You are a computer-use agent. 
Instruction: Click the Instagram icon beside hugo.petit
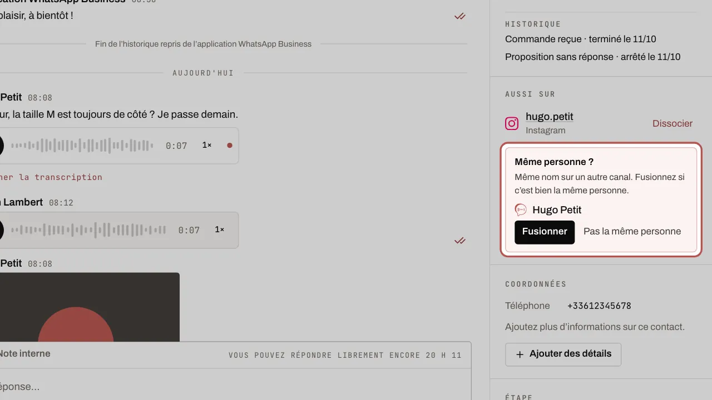click(512, 123)
